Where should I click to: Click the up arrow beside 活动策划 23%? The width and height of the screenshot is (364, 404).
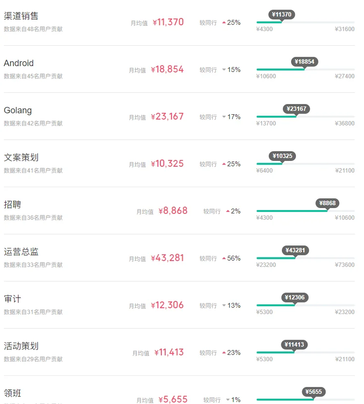pyautogui.click(x=224, y=353)
